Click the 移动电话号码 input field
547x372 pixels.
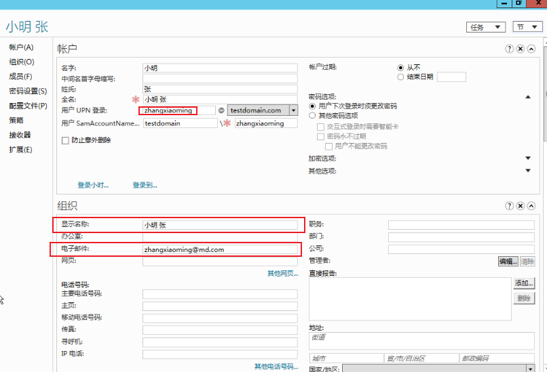[220, 318]
